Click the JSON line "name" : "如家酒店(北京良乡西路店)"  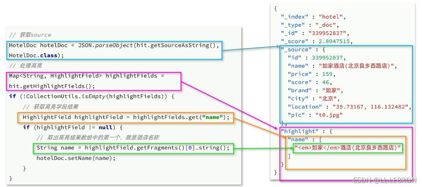pyautogui.click(x=342, y=66)
